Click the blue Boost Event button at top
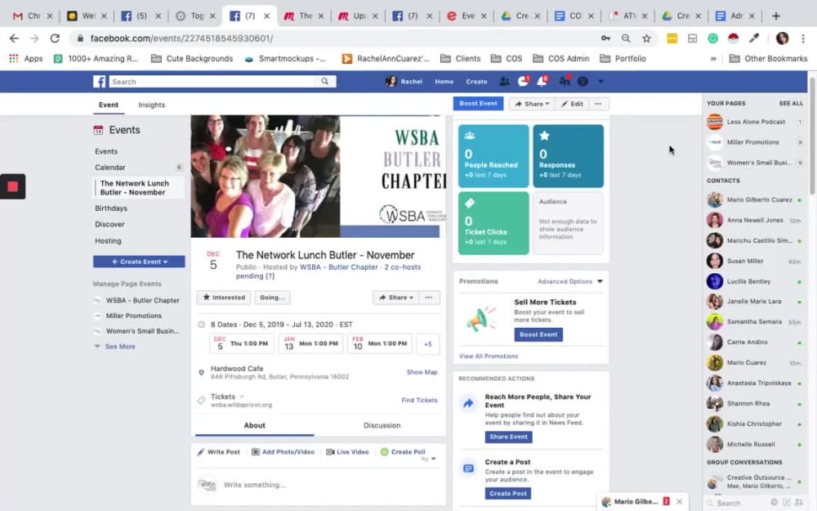This screenshot has width=817, height=511. (x=478, y=103)
